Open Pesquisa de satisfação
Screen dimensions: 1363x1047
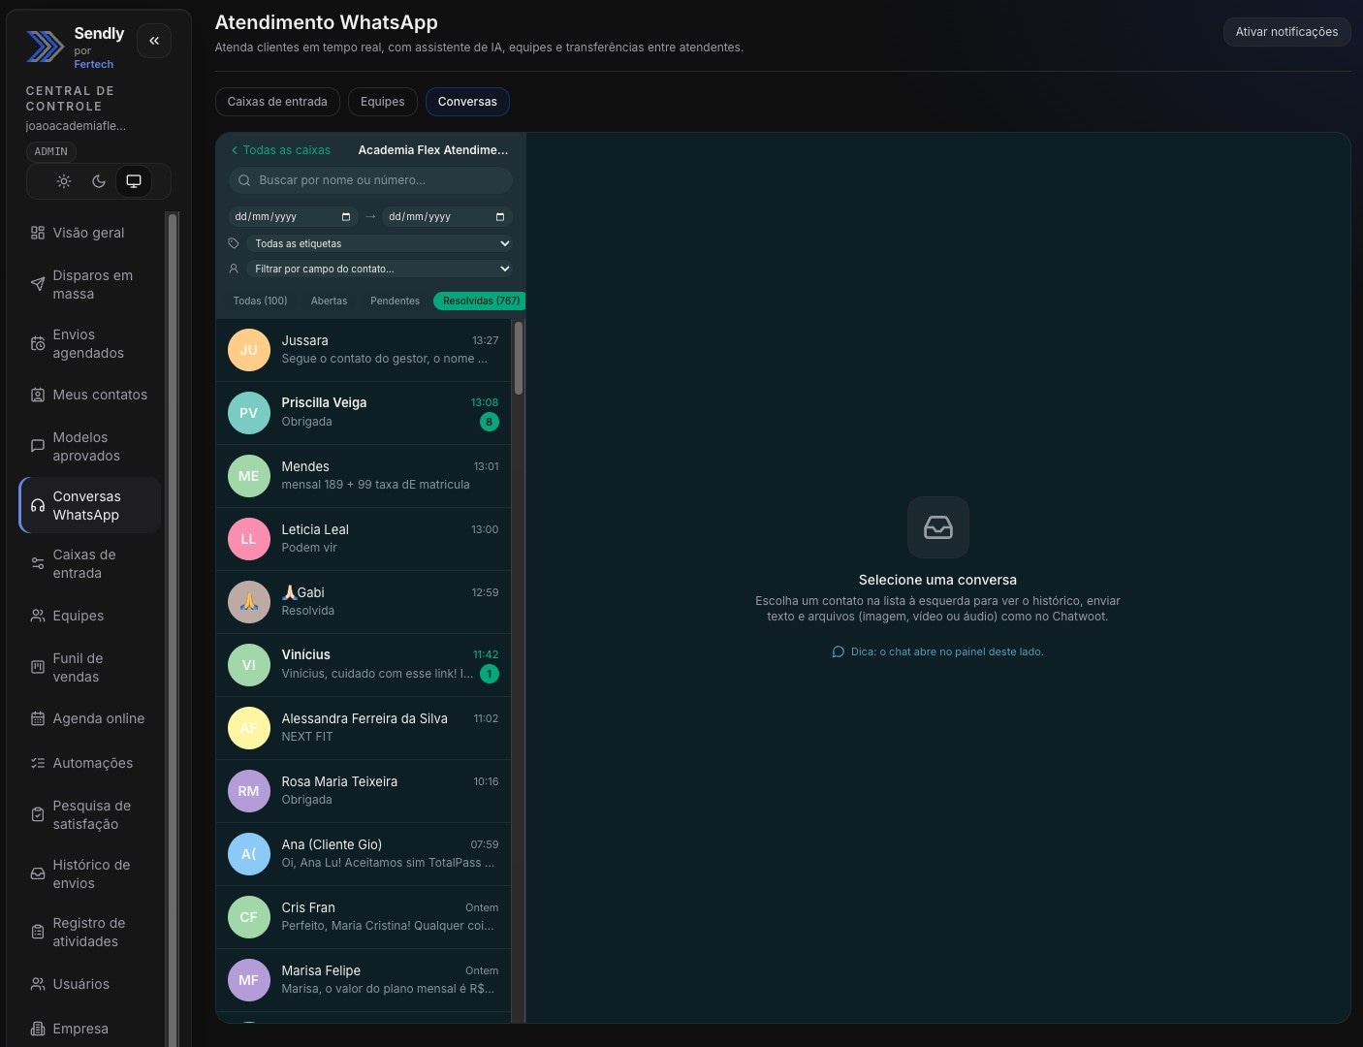pos(90,815)
